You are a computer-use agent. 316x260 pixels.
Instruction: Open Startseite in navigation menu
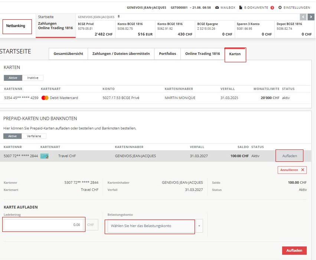[46, 17]
